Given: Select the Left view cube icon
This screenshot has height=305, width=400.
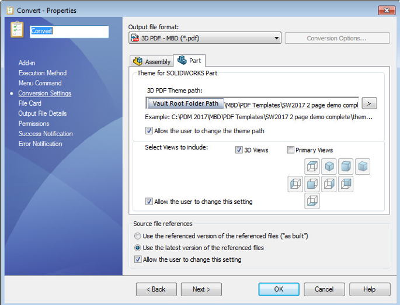Looking at the screenshot, I should [295, 184].
